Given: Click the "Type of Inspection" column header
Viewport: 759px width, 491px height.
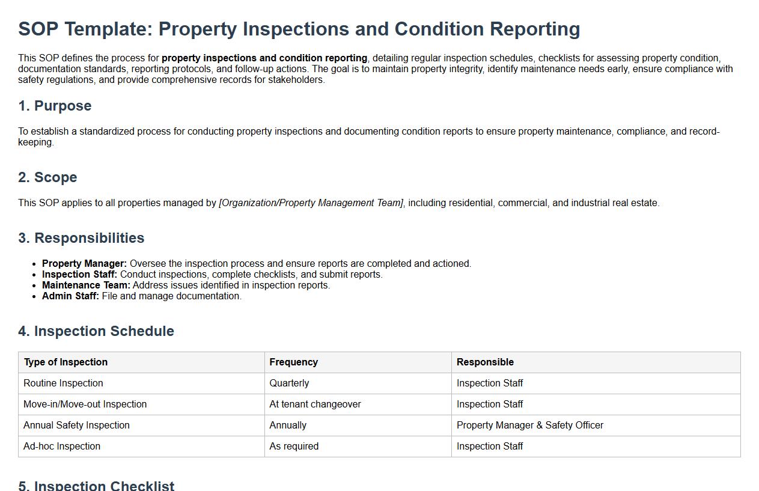Looking at the screenshot, I should pos(66,362).
